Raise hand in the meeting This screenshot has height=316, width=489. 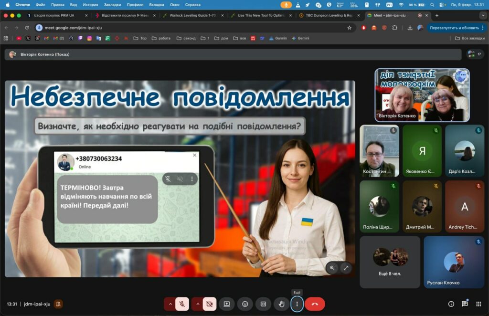[x=282, y=304]
